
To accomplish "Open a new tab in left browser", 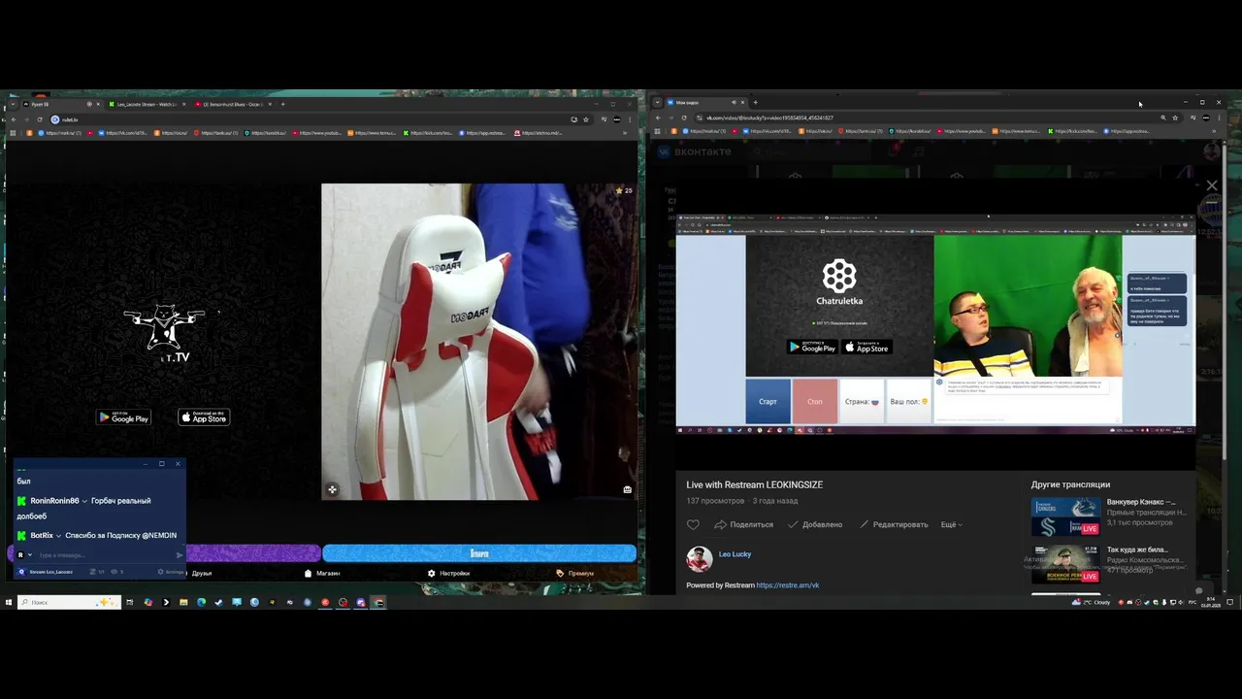I will [282, 104].
